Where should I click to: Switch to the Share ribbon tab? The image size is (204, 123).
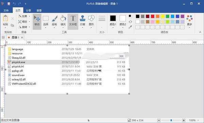[x=28, y=11]
